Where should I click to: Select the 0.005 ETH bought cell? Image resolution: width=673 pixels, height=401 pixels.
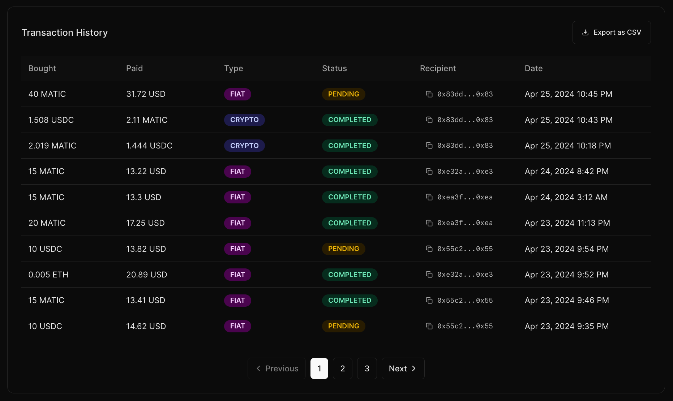tap(48, 275)
